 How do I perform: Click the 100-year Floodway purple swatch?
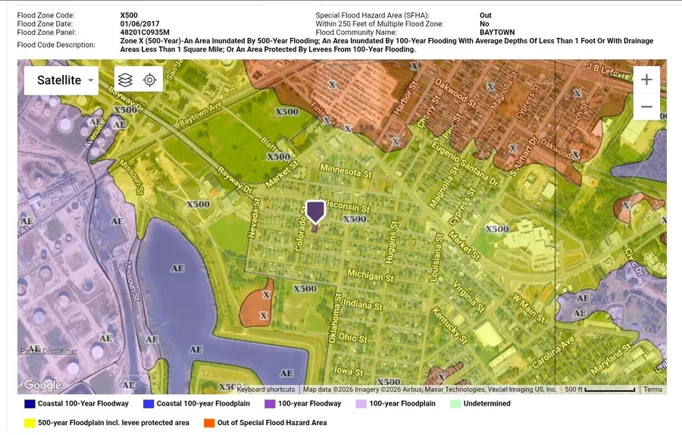[x=270, y=404]
